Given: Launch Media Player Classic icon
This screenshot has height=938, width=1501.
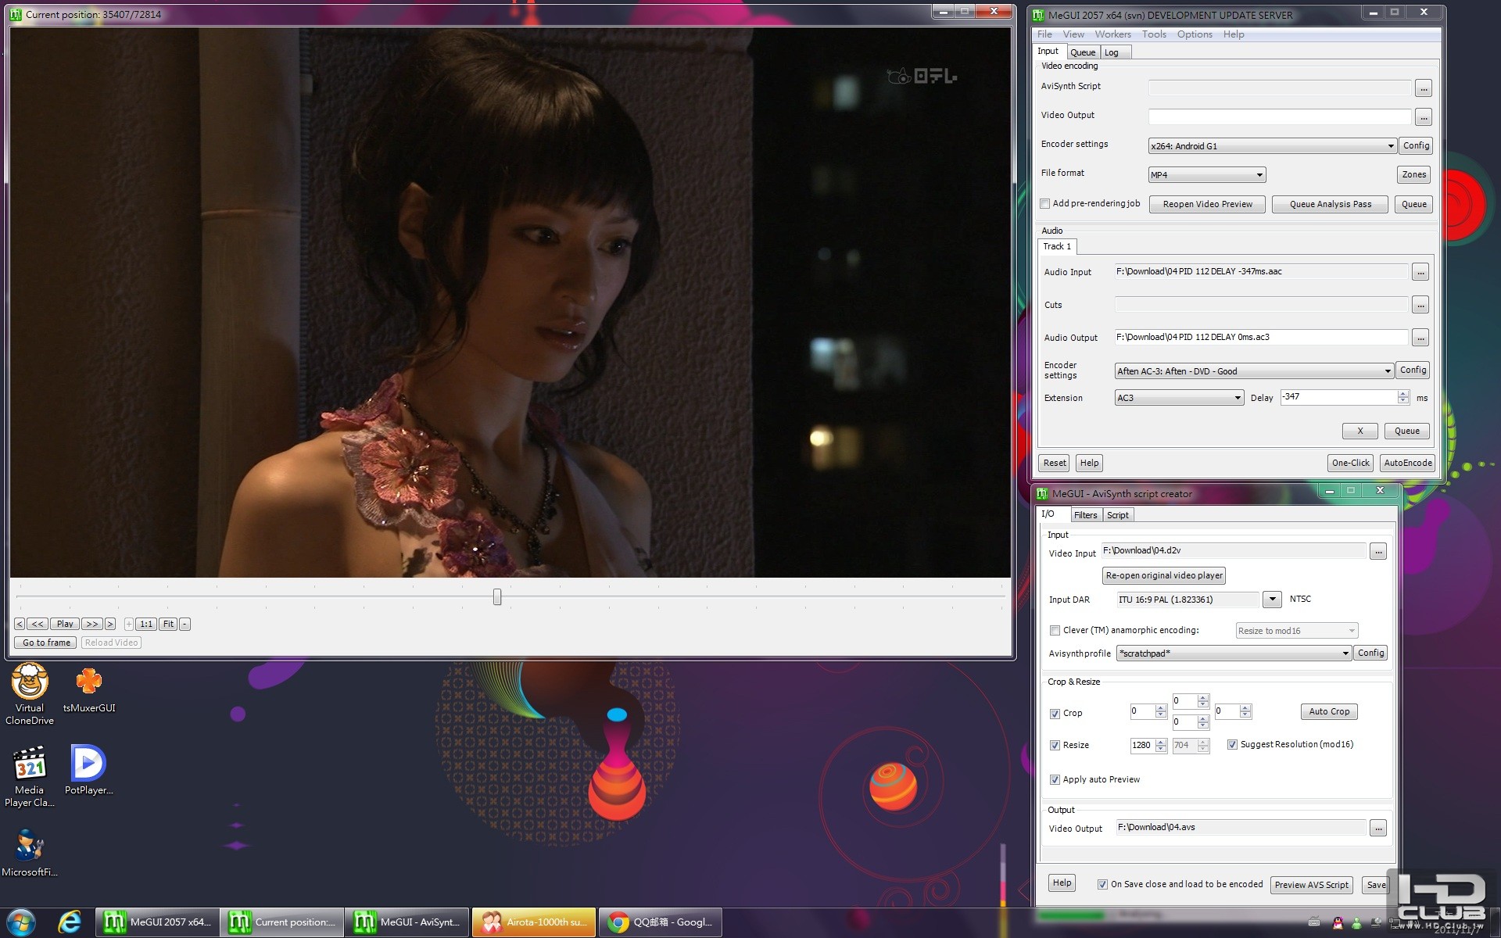Looking at the screenshot, I should coord(30,765).
